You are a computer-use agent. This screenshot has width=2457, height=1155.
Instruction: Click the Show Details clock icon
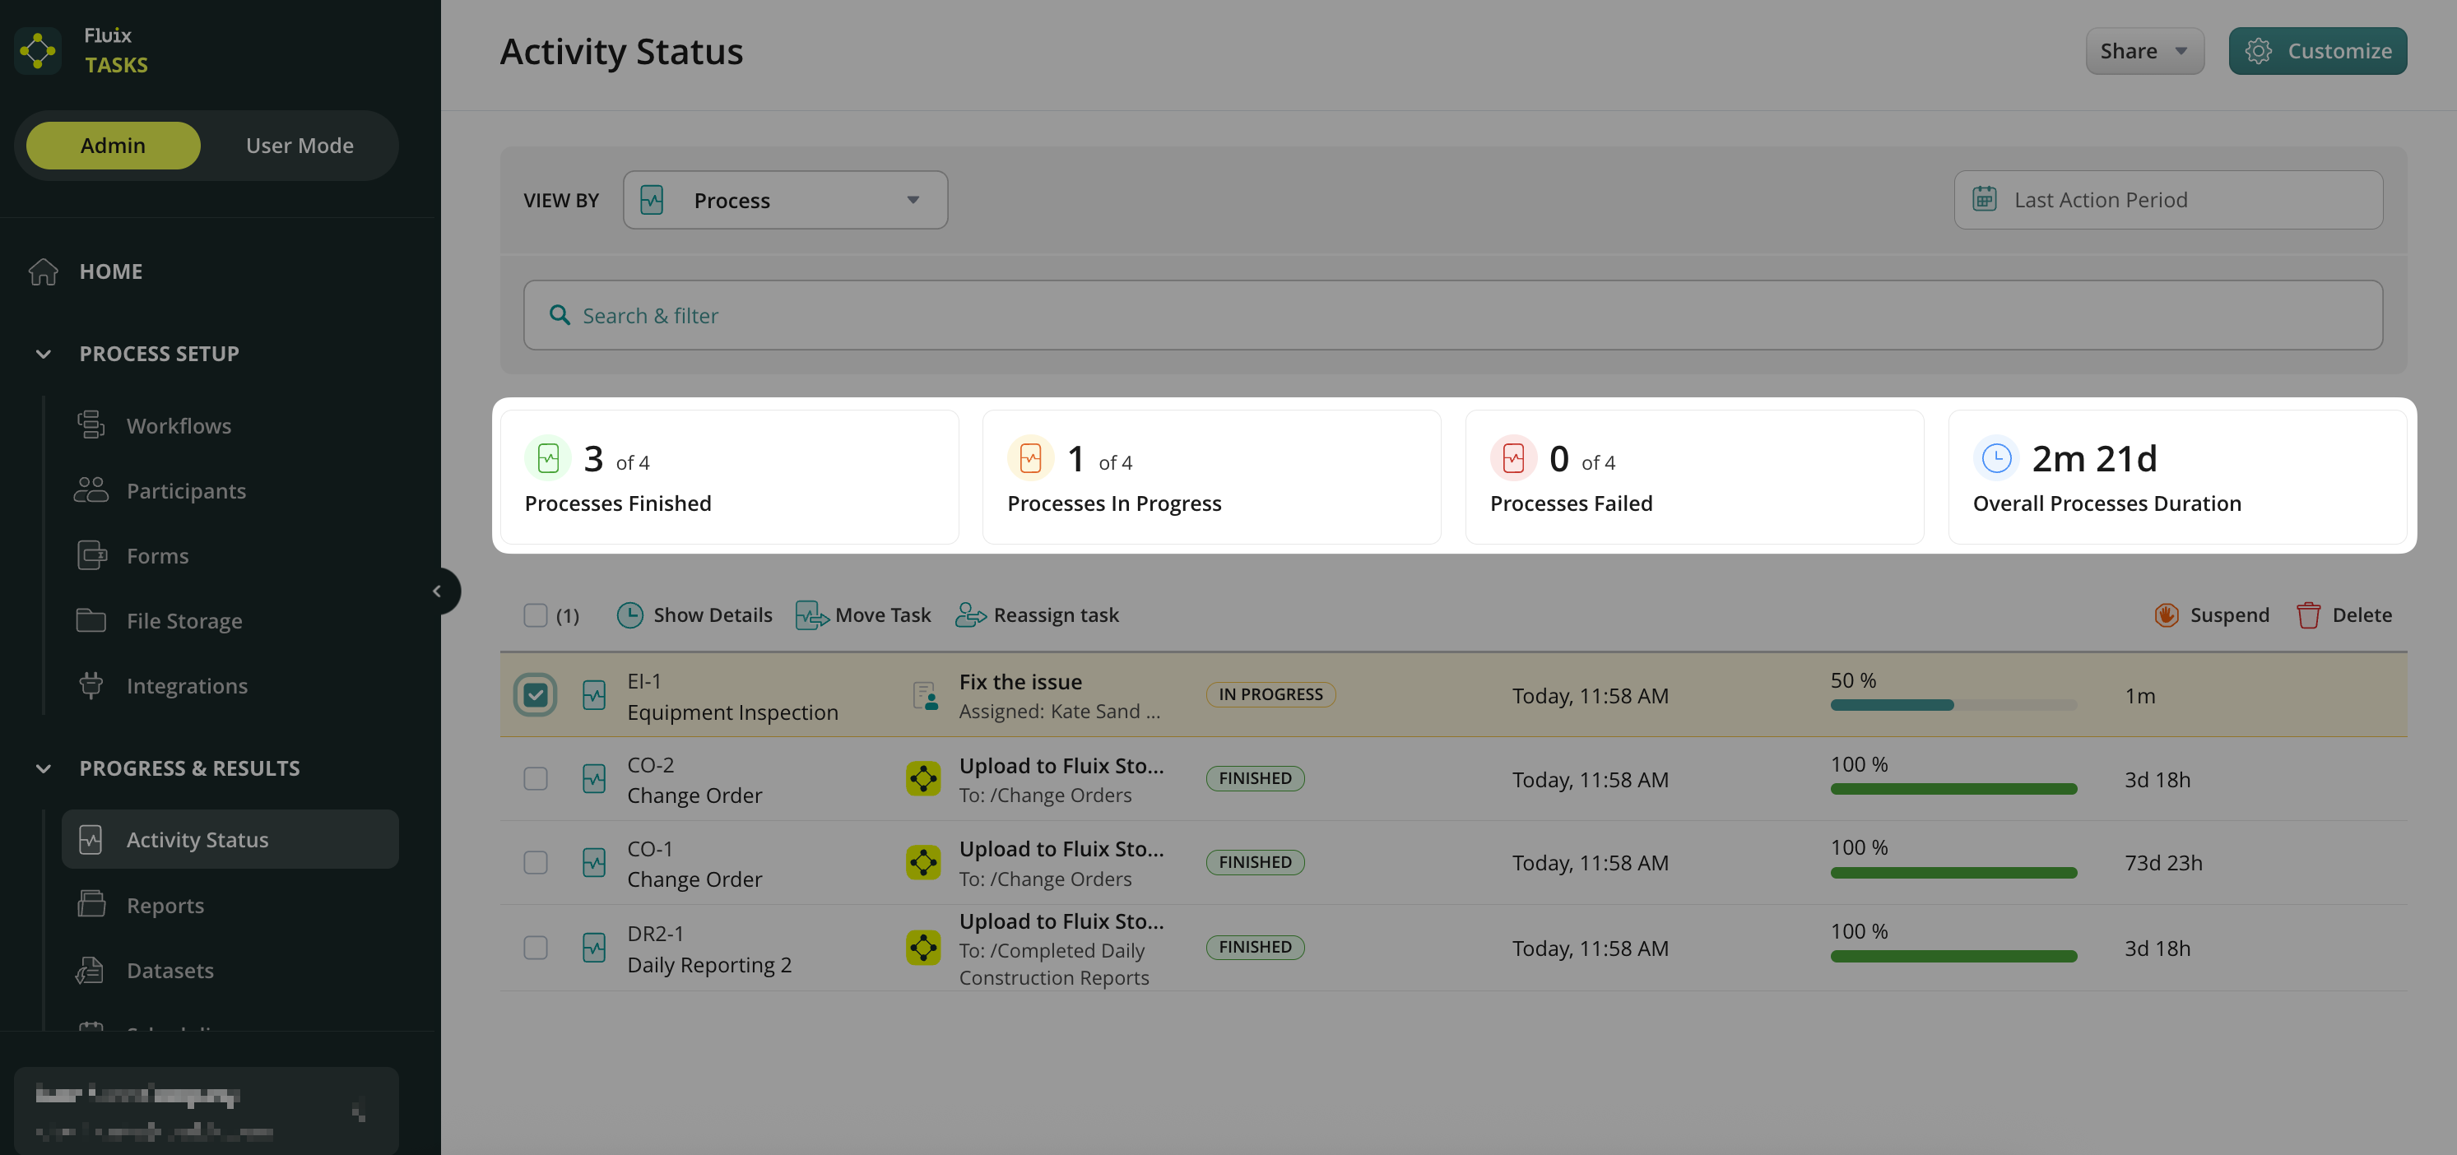tap(629, 615)
